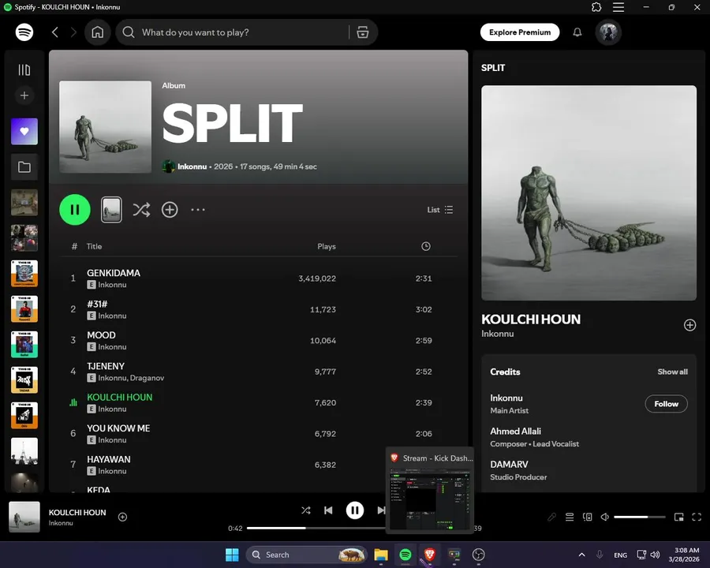Open the mini player icon

pos(678,517)
